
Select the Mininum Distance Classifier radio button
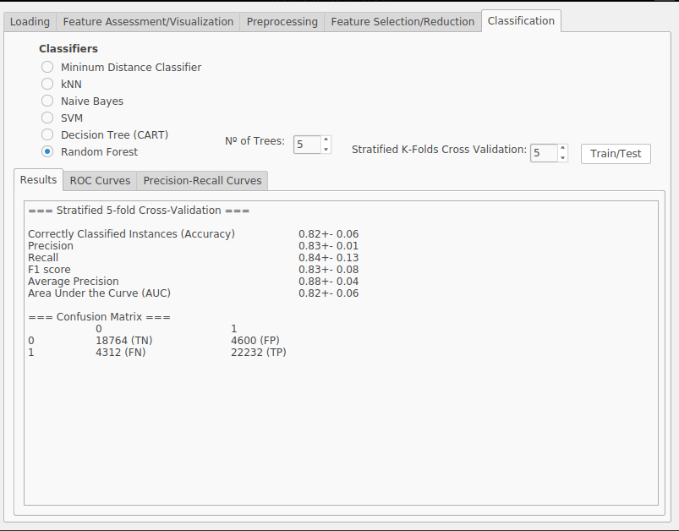coord(47,67)
